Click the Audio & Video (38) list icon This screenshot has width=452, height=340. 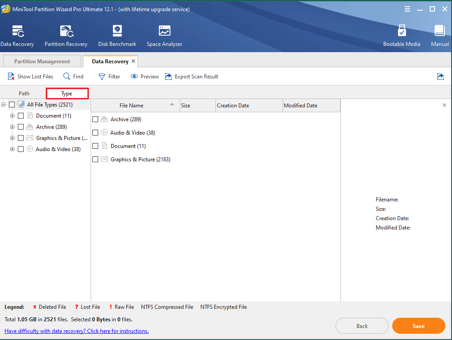(x=104, y=132)
